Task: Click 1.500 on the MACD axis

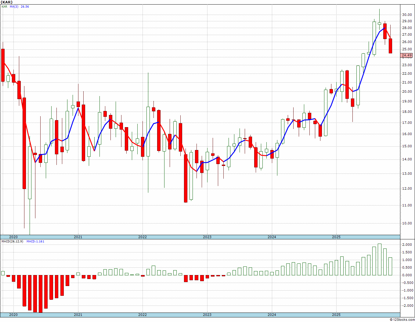Action: (x=407, y=252)
